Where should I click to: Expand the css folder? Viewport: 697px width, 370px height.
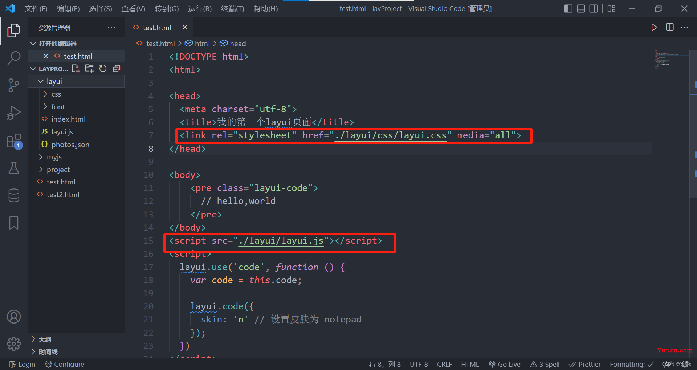(x=76, y=94)
